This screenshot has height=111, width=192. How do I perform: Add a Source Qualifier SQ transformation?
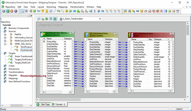(102, 11)
